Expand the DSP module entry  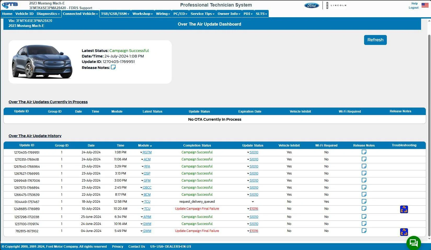(146, 173)
